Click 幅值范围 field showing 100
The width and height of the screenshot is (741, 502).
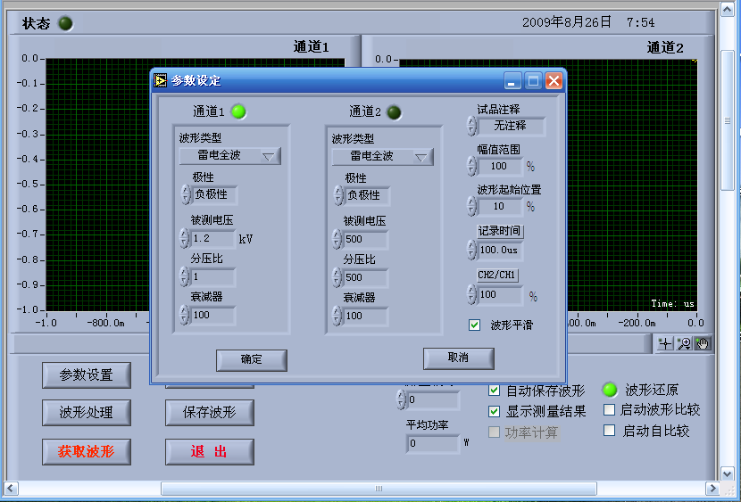pyautogui.click(x=501, y=166)
